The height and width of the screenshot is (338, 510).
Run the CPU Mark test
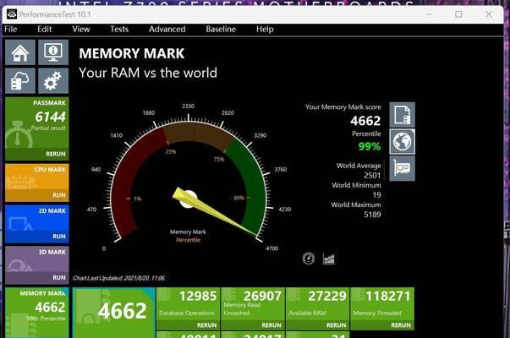pos(59,195)
